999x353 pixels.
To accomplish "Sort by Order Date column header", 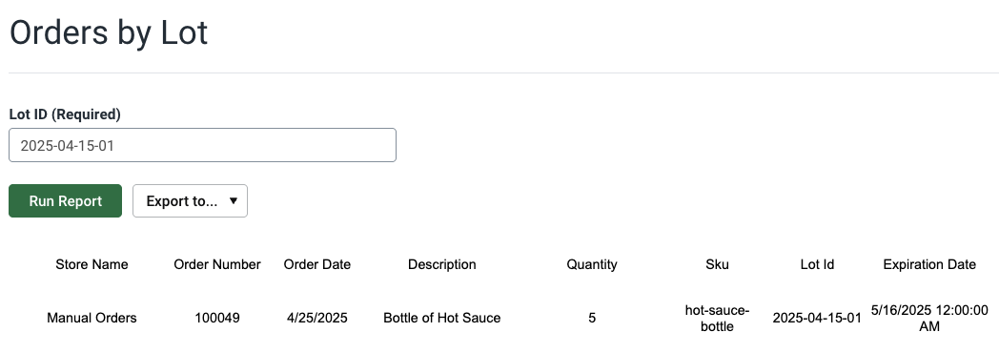I will (x=317, y=264).
